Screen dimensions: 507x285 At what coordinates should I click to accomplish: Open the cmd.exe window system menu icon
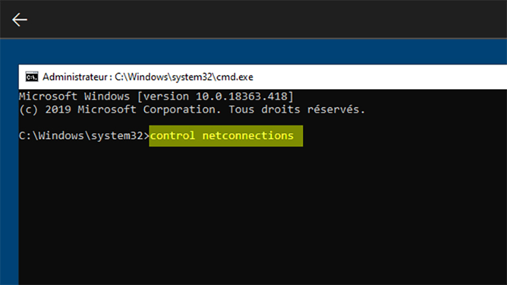coord(31,77)
